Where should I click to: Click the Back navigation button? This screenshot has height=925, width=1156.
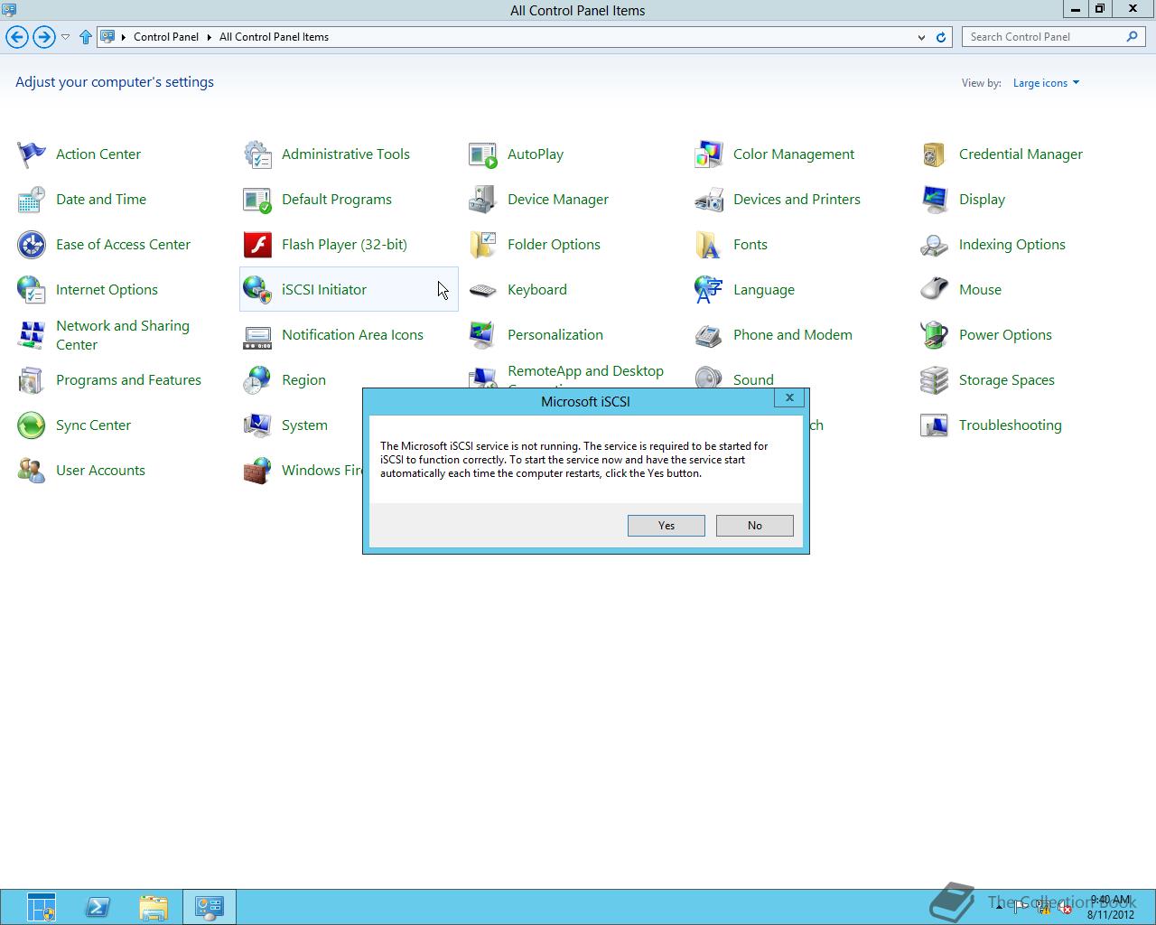tap(17, 37)
